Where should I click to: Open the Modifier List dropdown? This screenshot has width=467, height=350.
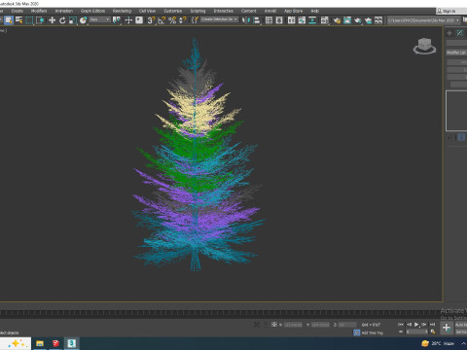click(456, 52)
